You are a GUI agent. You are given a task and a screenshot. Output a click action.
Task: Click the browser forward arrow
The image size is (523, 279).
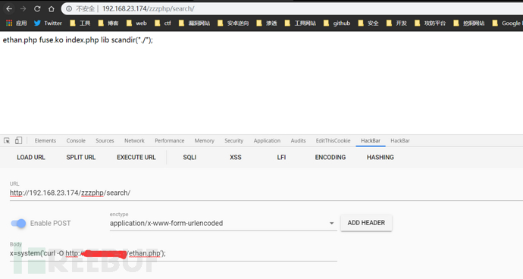click(x=23, y=8)
